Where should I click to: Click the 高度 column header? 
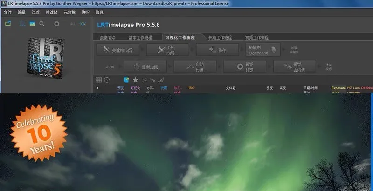coord(283,88)
